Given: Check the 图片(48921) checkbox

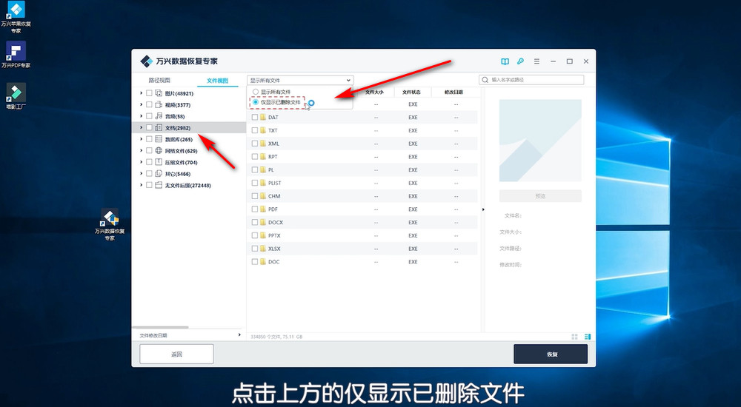Looking at the screenshot, I should click(149, 93).
